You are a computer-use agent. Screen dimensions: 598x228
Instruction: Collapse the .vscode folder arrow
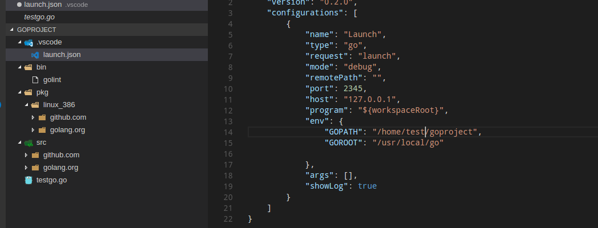(x=19, y=42)
